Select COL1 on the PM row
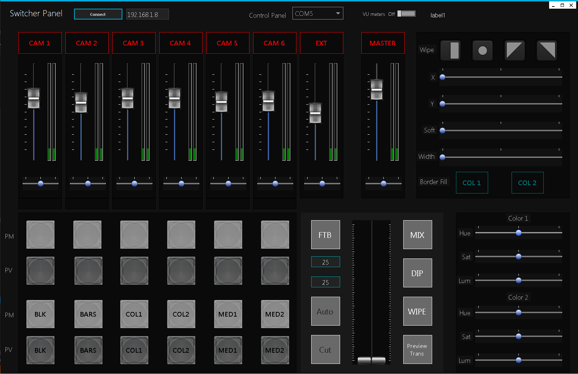Screen dimensions: 578x374 pos(134,314)
